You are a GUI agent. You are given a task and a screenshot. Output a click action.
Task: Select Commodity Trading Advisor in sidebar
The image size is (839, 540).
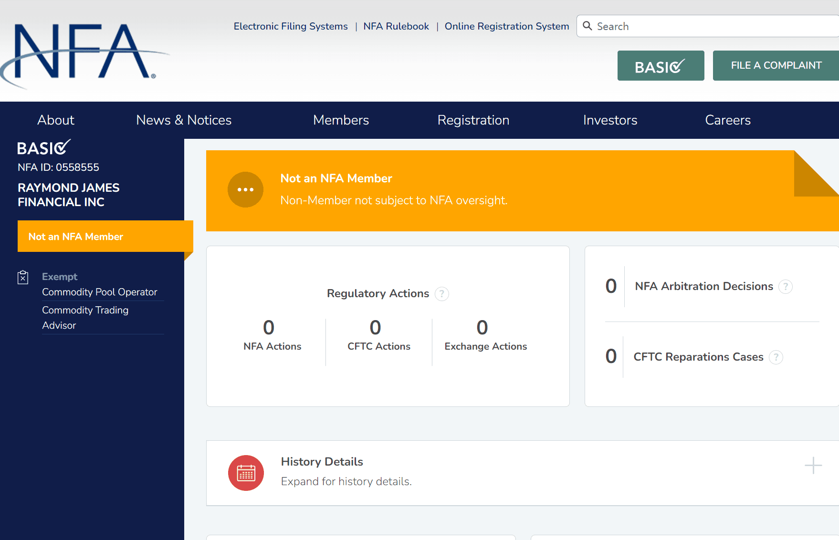click(x=85, y=318)
